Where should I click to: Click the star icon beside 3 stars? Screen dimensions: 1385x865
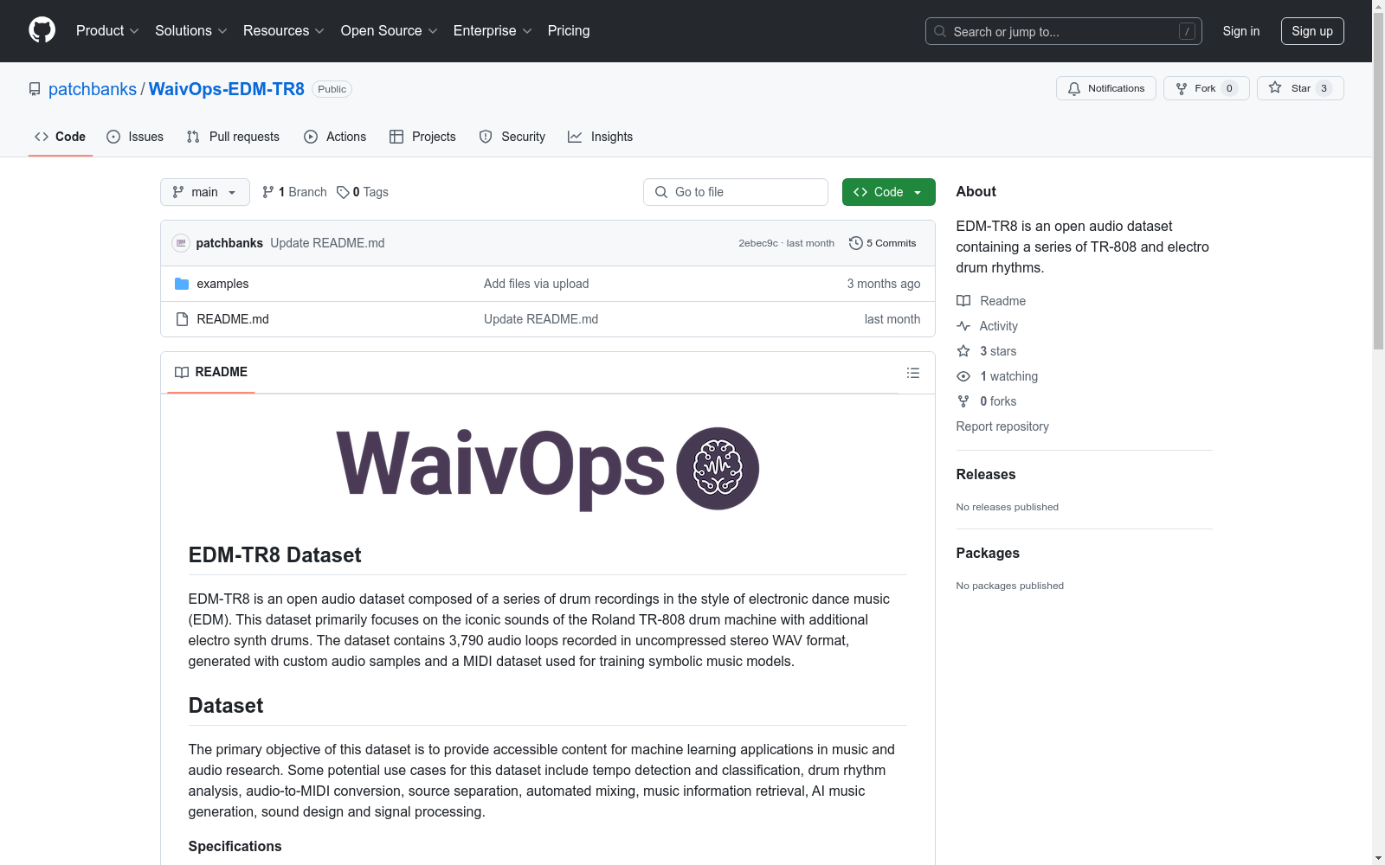click(963, 351)
